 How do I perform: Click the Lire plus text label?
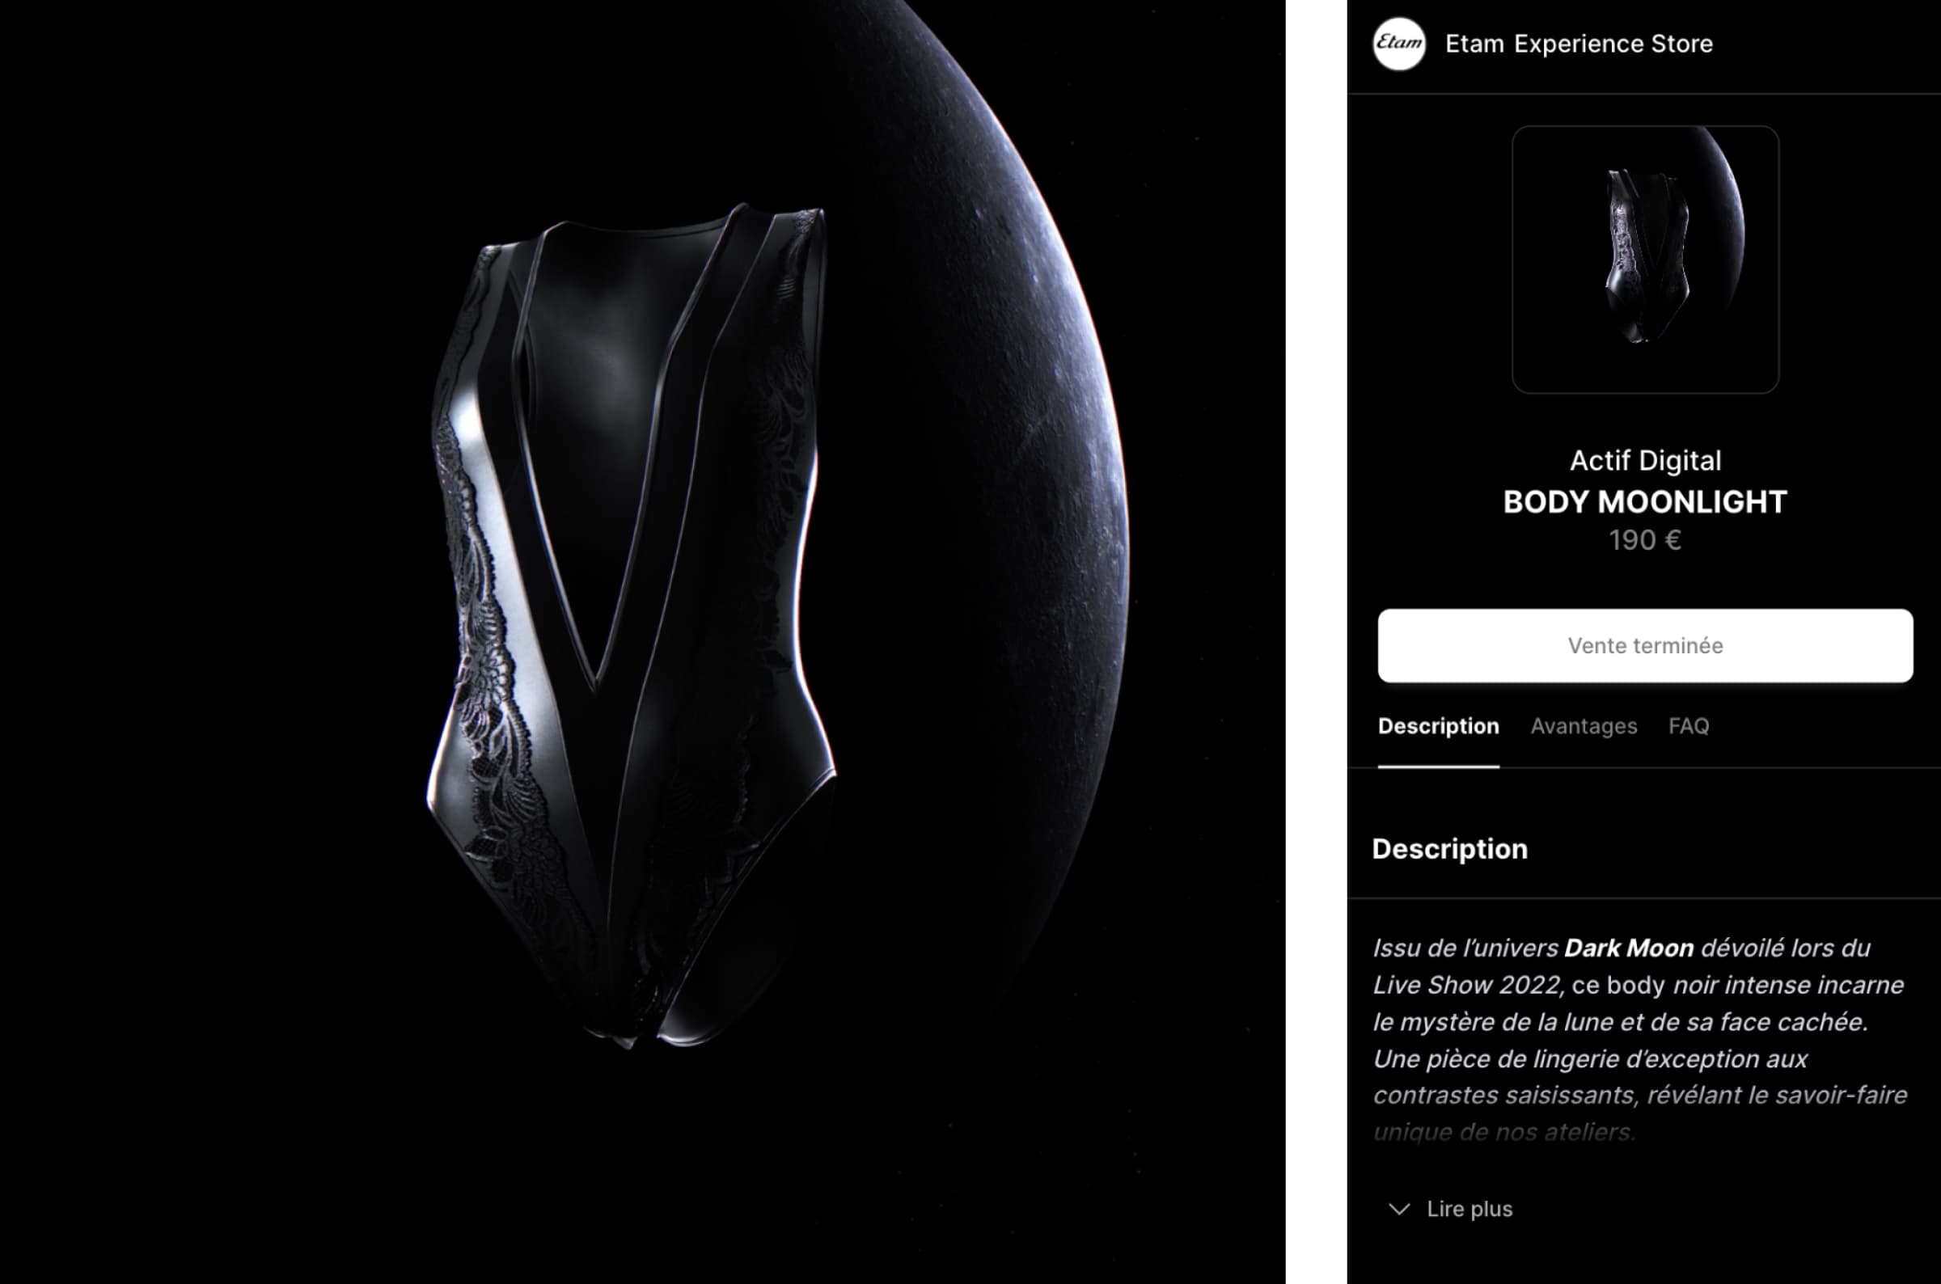1469,1209
